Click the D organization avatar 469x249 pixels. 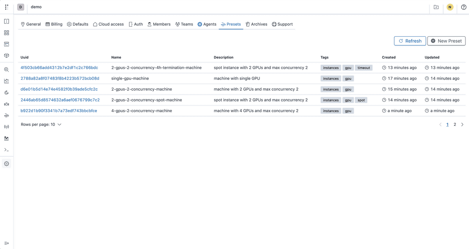(x=21, y=7)
